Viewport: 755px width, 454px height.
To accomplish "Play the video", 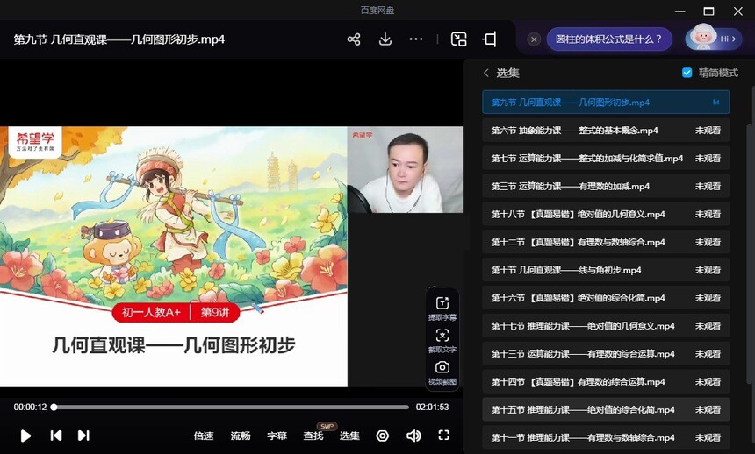I will point(25,436).
